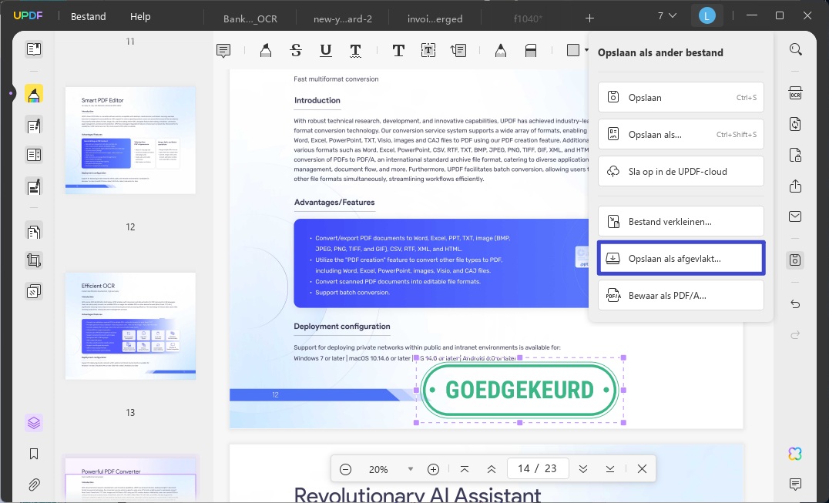Image resolution: width=829 pixels, height=503 pixels.
Task: Go to previous page arrow
Action: [x=492, y=469]
